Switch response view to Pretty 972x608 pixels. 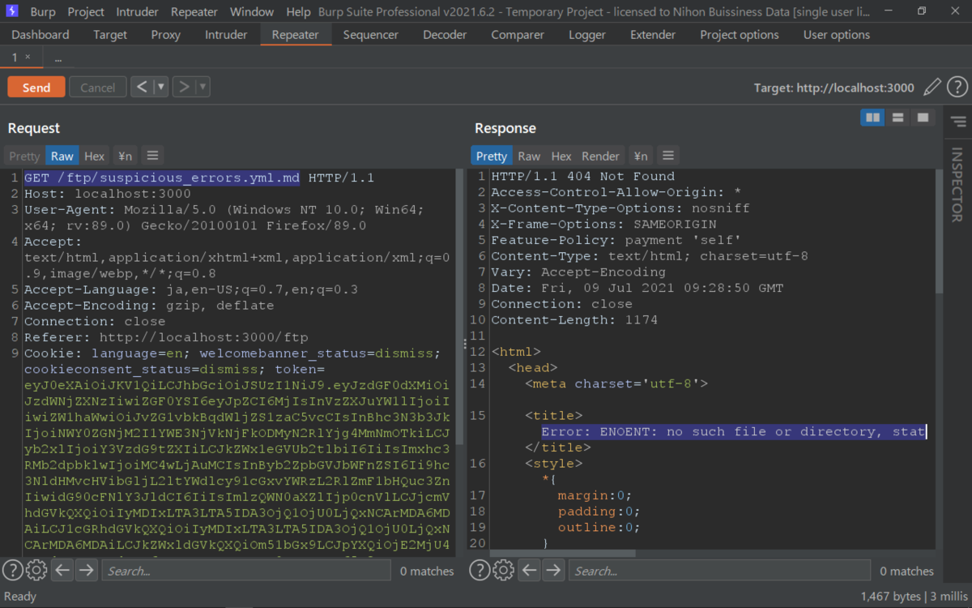[491, 156]
